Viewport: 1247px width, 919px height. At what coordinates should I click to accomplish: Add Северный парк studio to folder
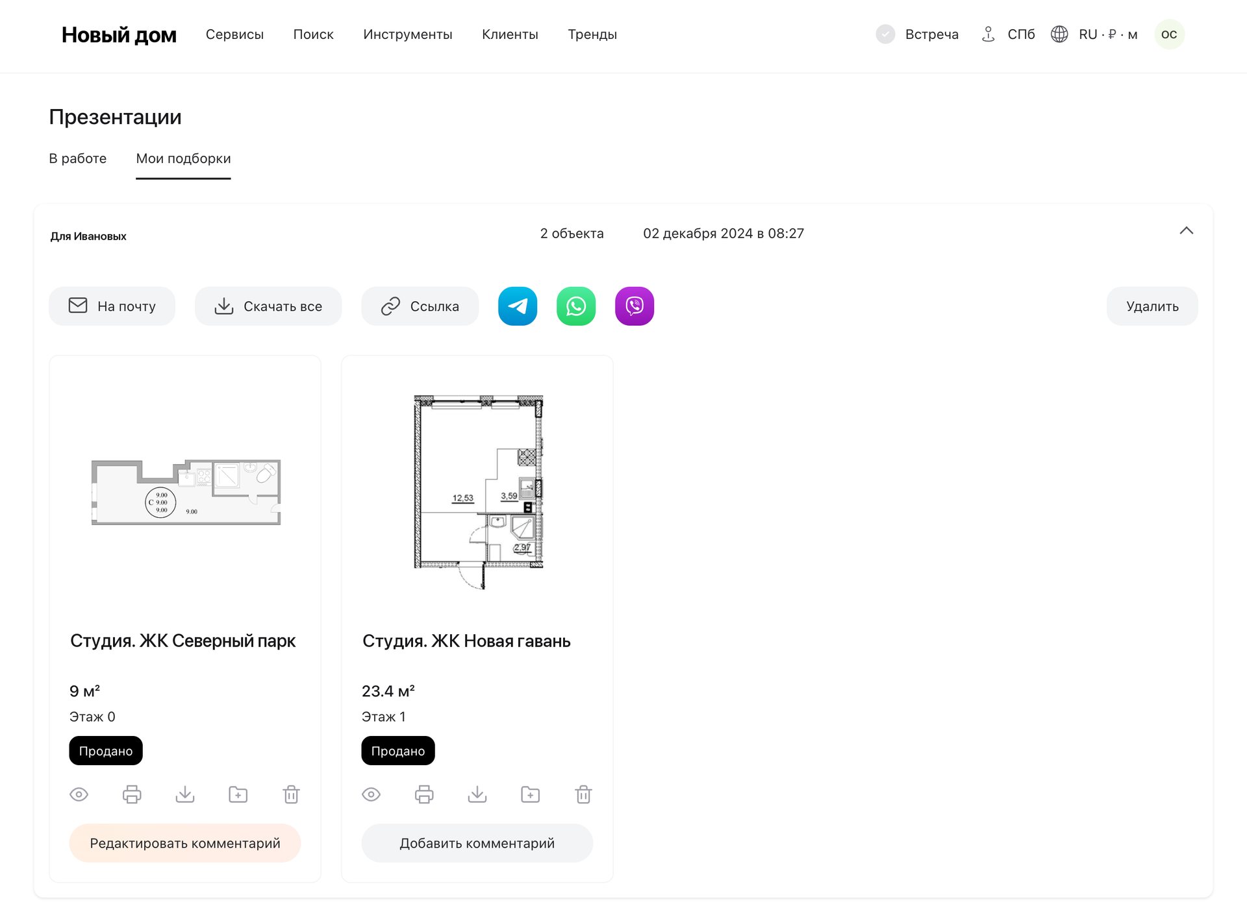pos(238,794)
